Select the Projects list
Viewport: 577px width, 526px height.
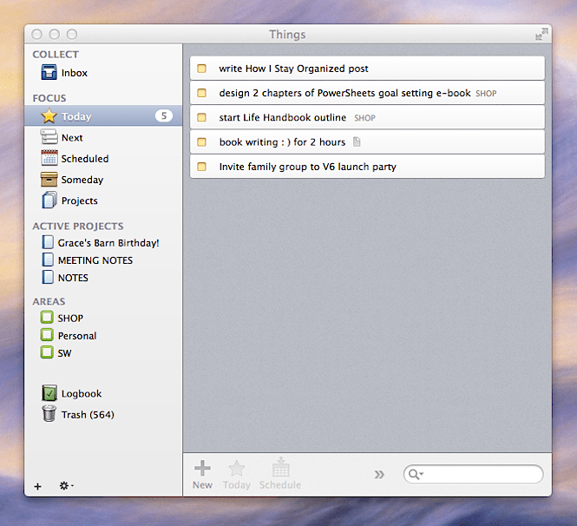coord(104,201)
